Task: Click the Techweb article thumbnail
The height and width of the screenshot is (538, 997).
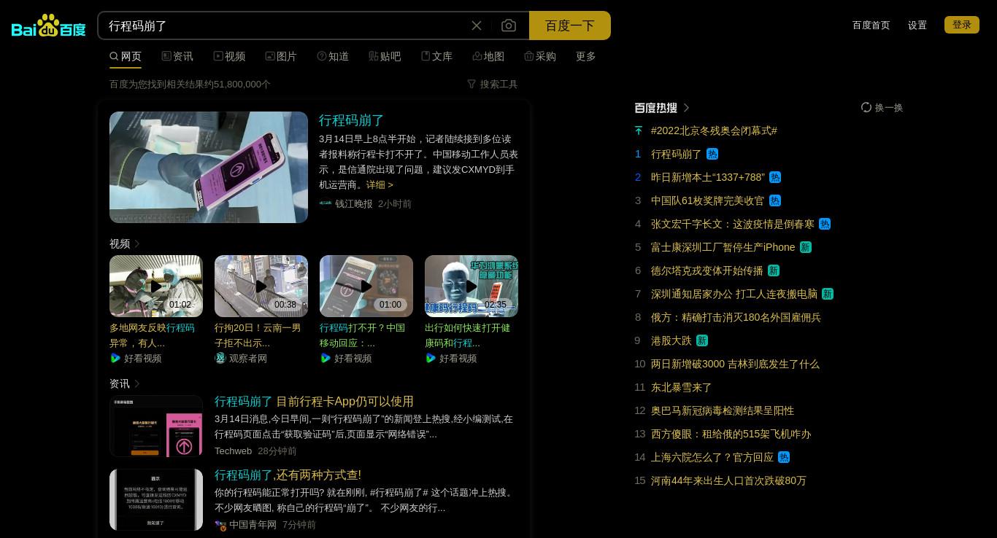Action: coord(156,426)
